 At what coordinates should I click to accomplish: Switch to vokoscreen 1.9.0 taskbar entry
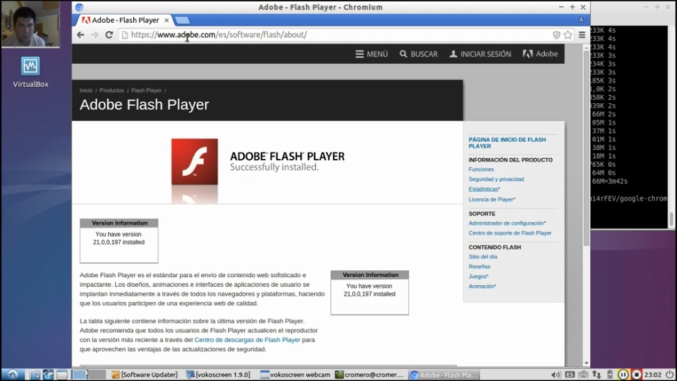click(218, 375)
